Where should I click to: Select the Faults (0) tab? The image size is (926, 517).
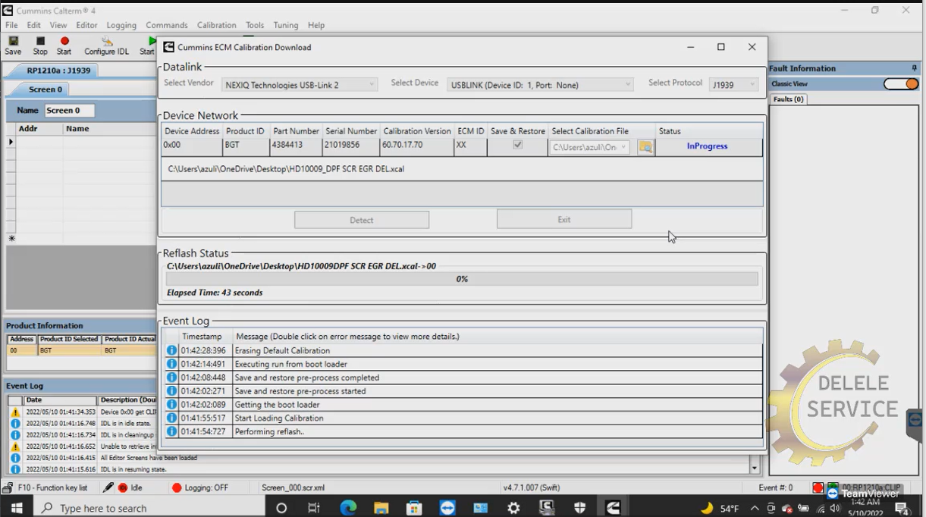point(789,99)
